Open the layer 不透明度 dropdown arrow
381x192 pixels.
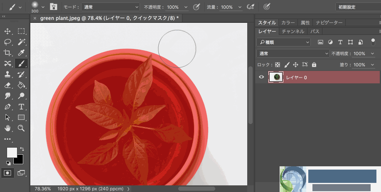(372, 53)
